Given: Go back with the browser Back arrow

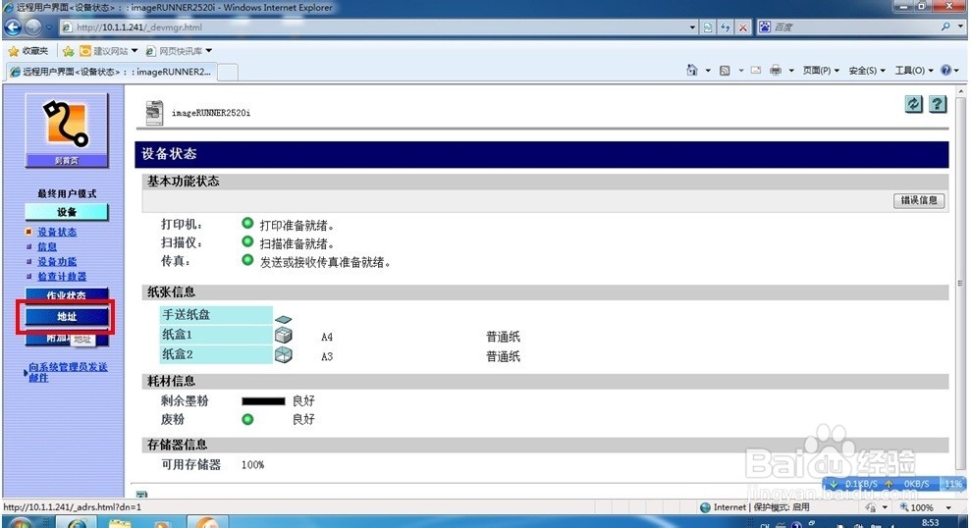Looking at the screenshot, I should tap(12, 26).
